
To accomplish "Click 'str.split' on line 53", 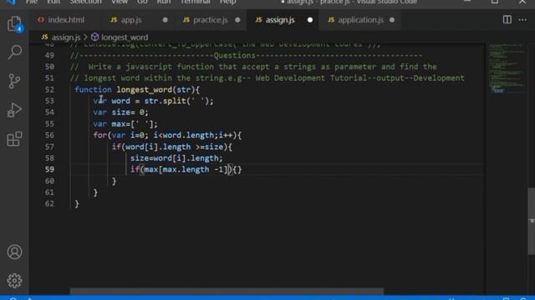I will [x=165, y=101].
